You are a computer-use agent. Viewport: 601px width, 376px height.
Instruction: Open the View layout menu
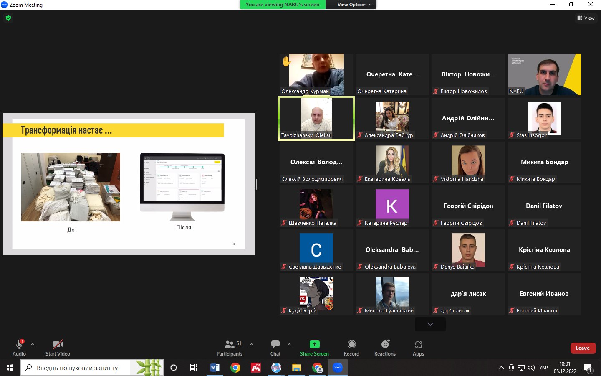point(586,18)
